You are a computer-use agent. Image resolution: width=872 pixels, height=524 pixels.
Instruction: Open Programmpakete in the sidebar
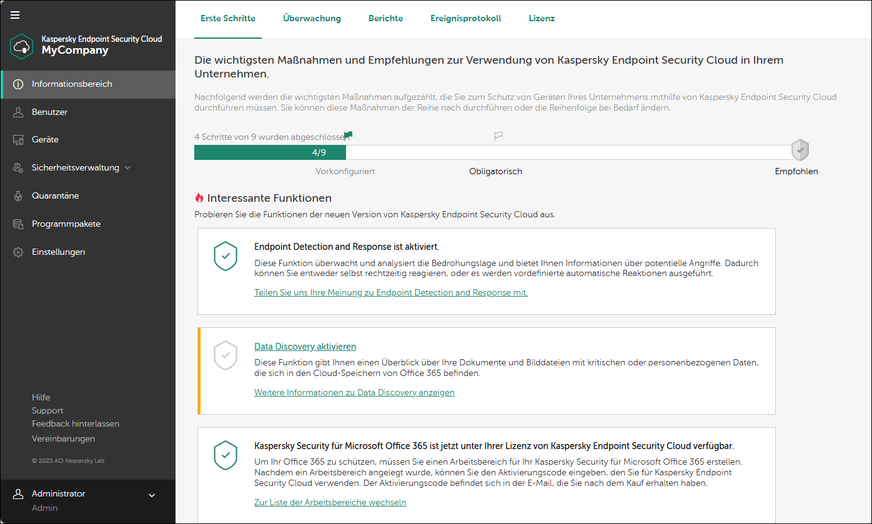click(x=88, y=224)
